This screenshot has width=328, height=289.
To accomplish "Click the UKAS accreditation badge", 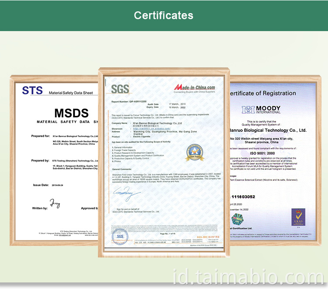I will [298, 217].
